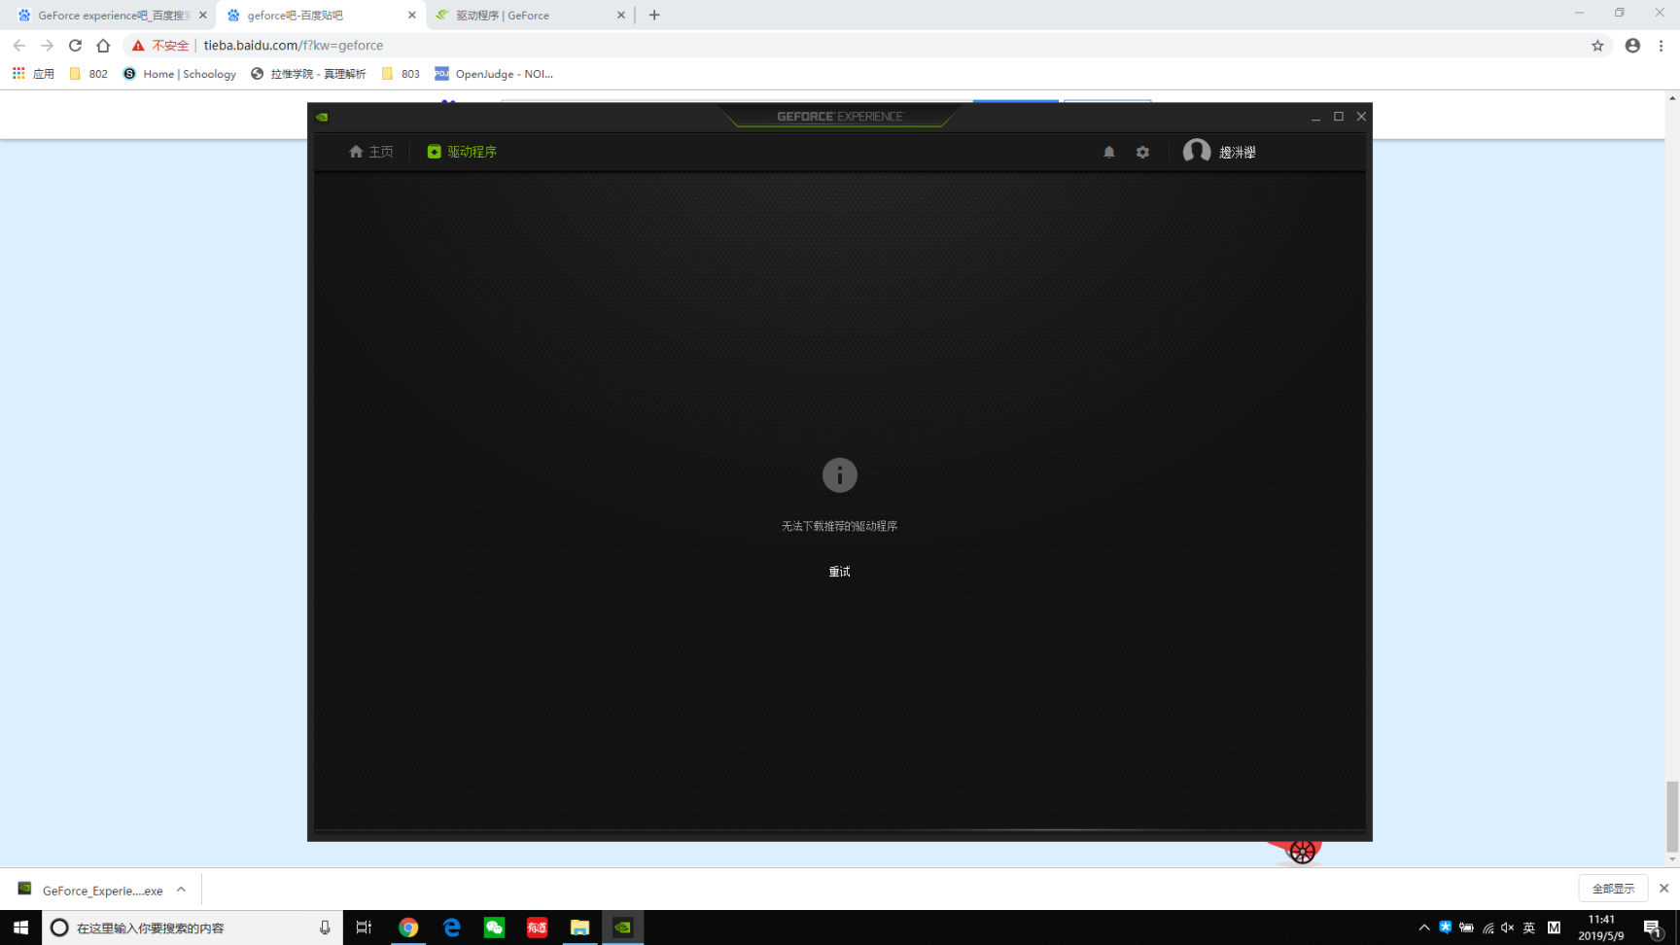The width and height of the screenshot is (1680, 945).
Task: Open GeForce Experience settings gear
Action: click(x=1142, y=152)
